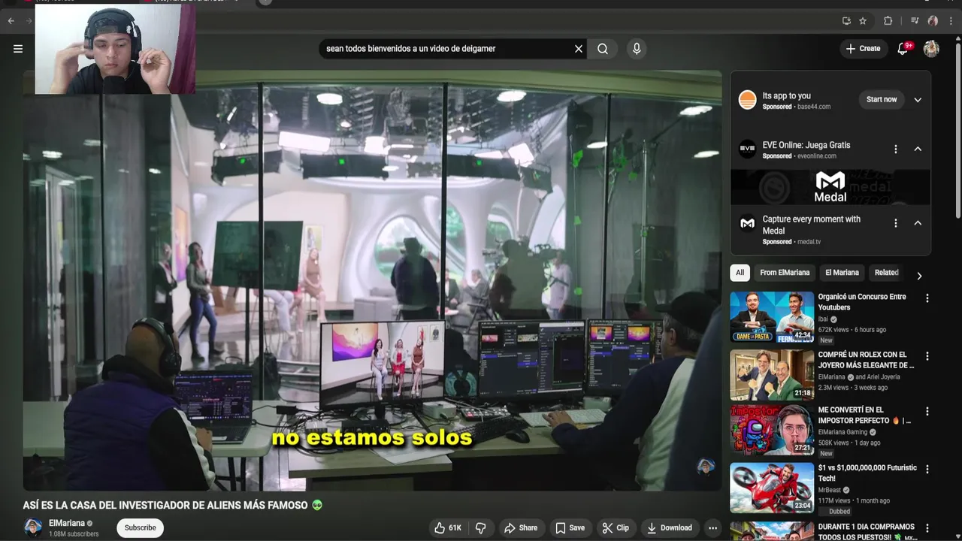Open the EVE Online: Juega Gratis link
The height and width of the screenshot is (541, 962).
(x=806, y=145)
